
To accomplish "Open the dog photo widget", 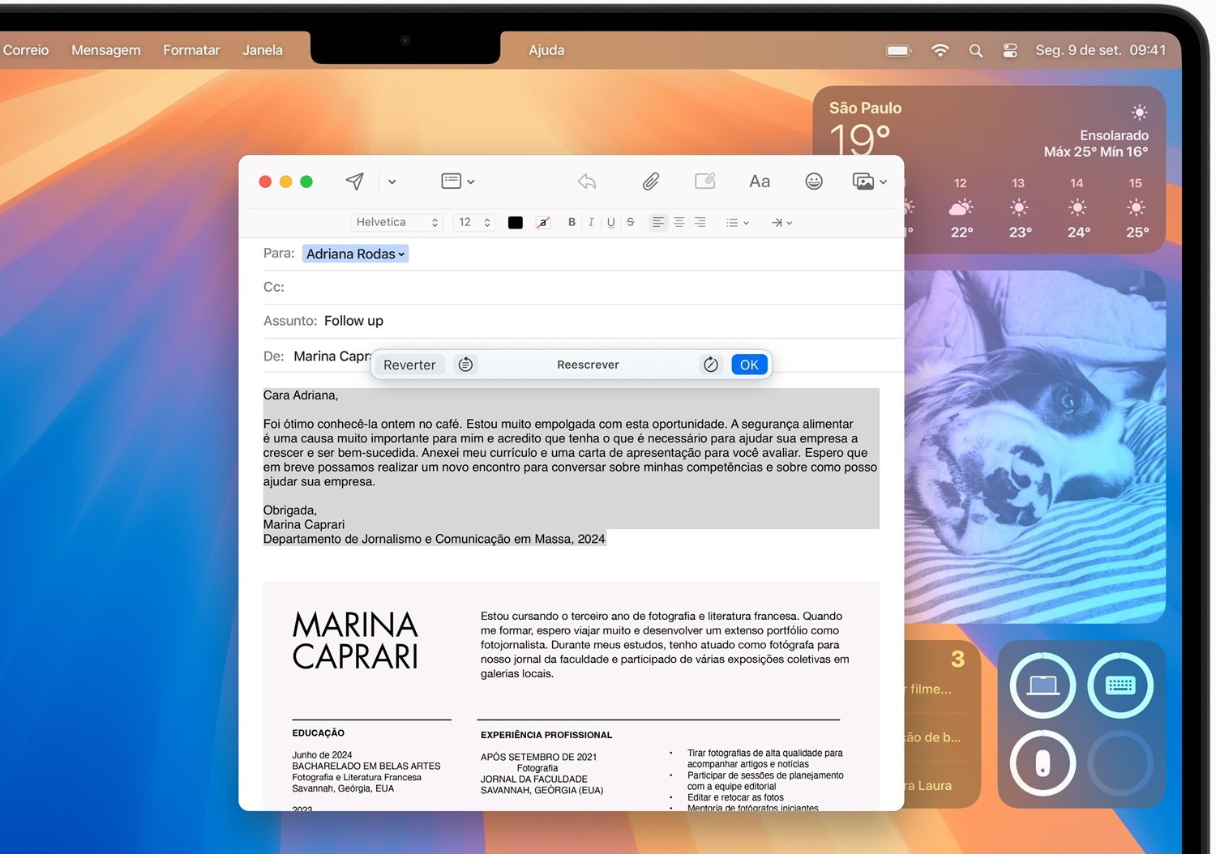I will click(x=1035, y=447).
